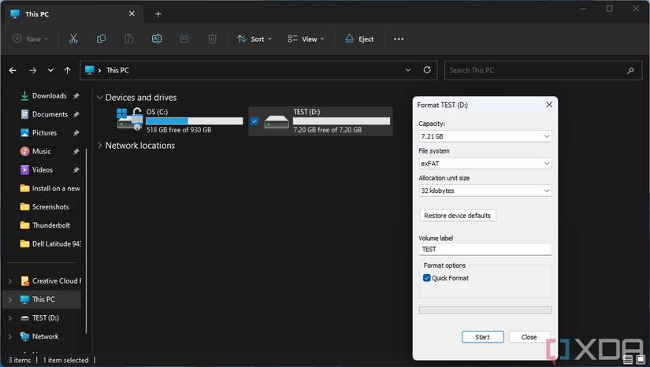Viewport: 650px width, 367px height.
Task: Click the Paste clipboard icon
Action: (x=129, y=39)
